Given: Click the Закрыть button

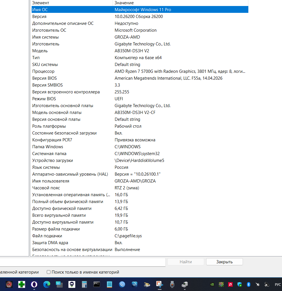Looking at the screenshot, I should tap(224, 262).
